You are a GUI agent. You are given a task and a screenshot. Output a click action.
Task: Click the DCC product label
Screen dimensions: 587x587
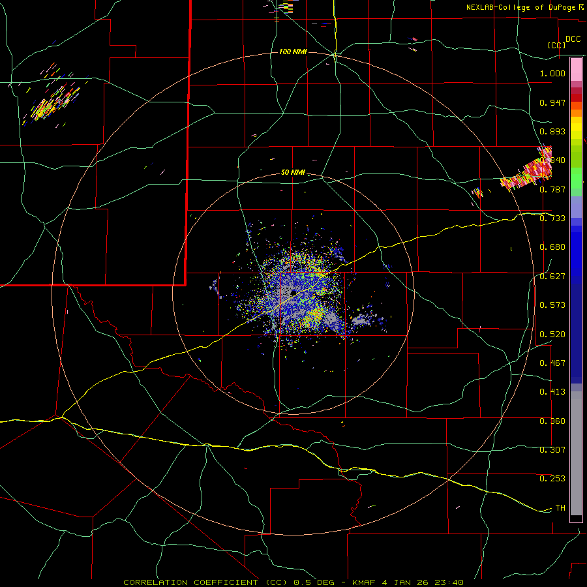(573, 39)
